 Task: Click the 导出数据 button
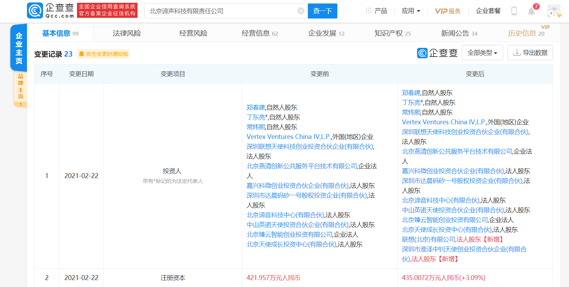click(x=530, y=53)
